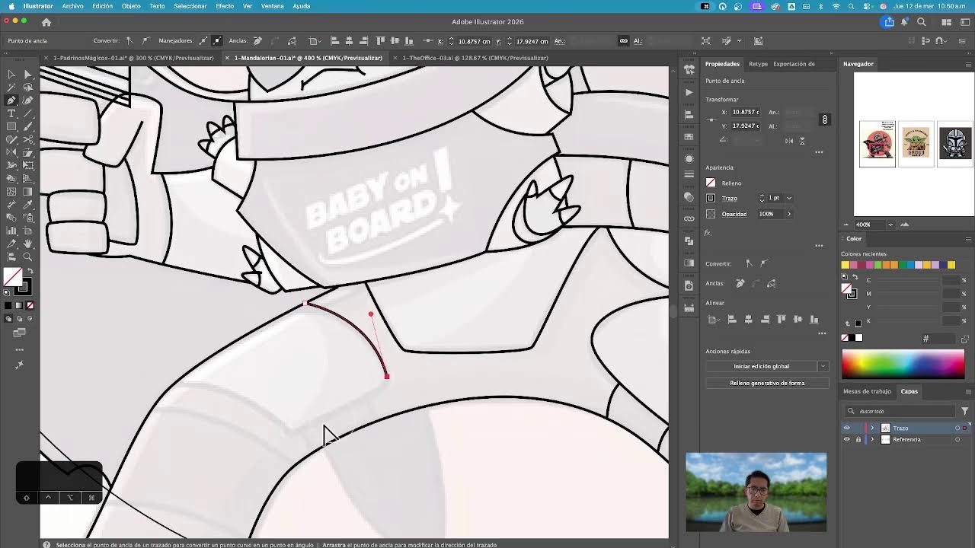The width and height of the screenshot is (975, 548).
Task: Pick the Rectangle tool
Action: pos(11,126)
